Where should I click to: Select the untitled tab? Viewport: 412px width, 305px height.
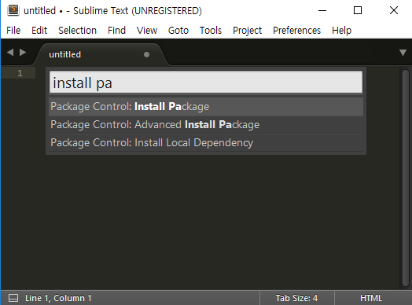point(100,54)
